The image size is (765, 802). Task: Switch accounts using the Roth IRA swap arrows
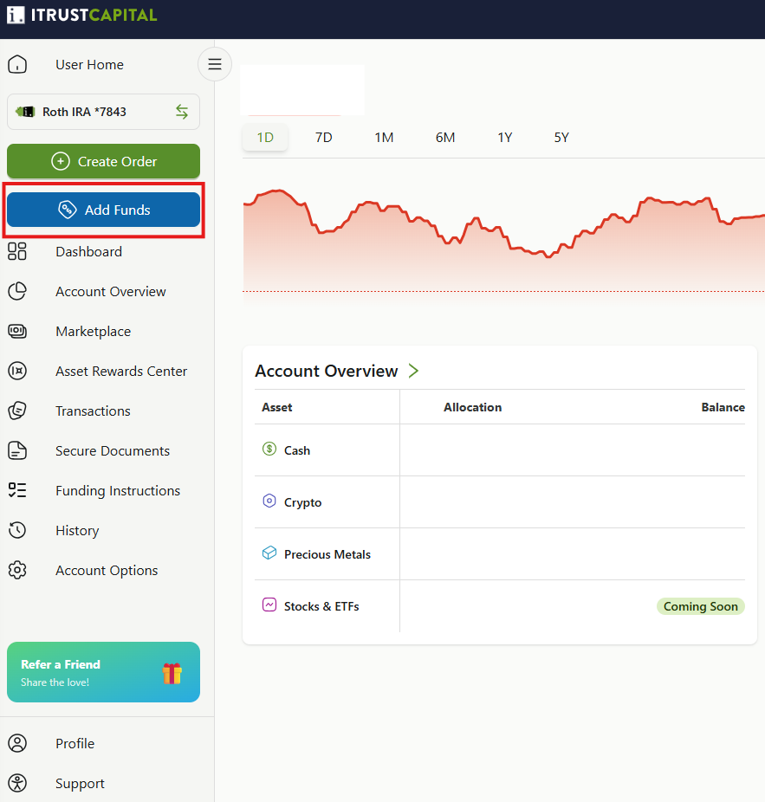click(x=182, y=112)
